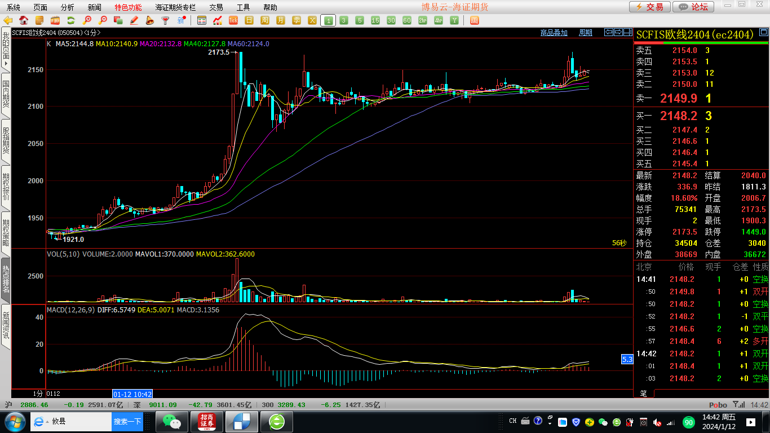The height and width of the screenshot is (433, 770).
Task: Toggle the side panel split icon
Action: click(627, 32)
